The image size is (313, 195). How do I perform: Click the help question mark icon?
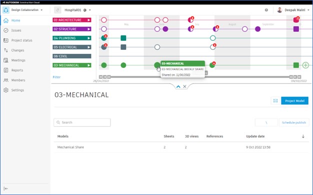pos(266,10)
